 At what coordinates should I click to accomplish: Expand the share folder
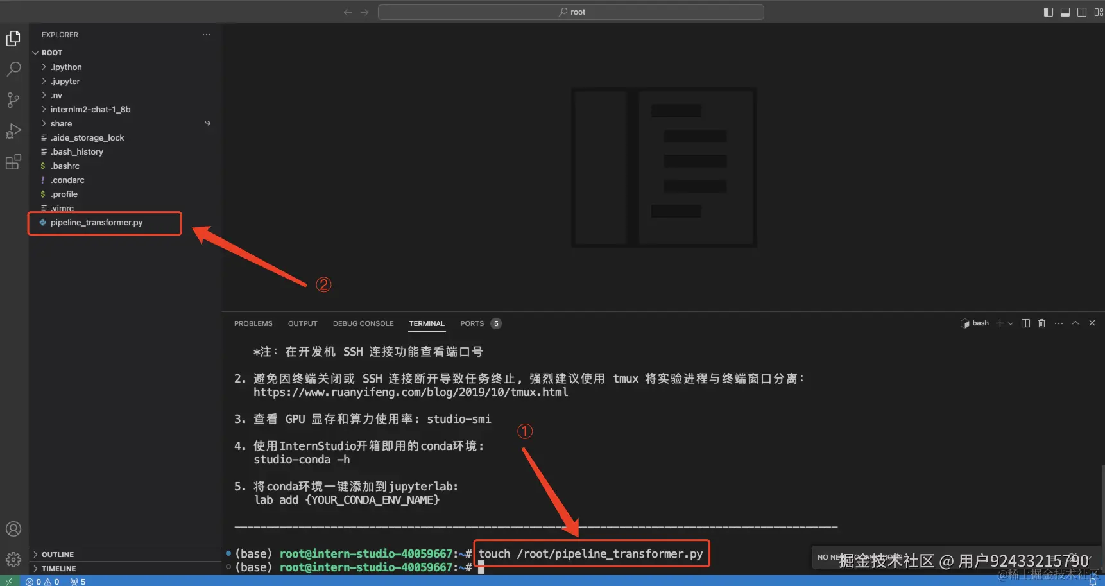(x=126, y=123)
